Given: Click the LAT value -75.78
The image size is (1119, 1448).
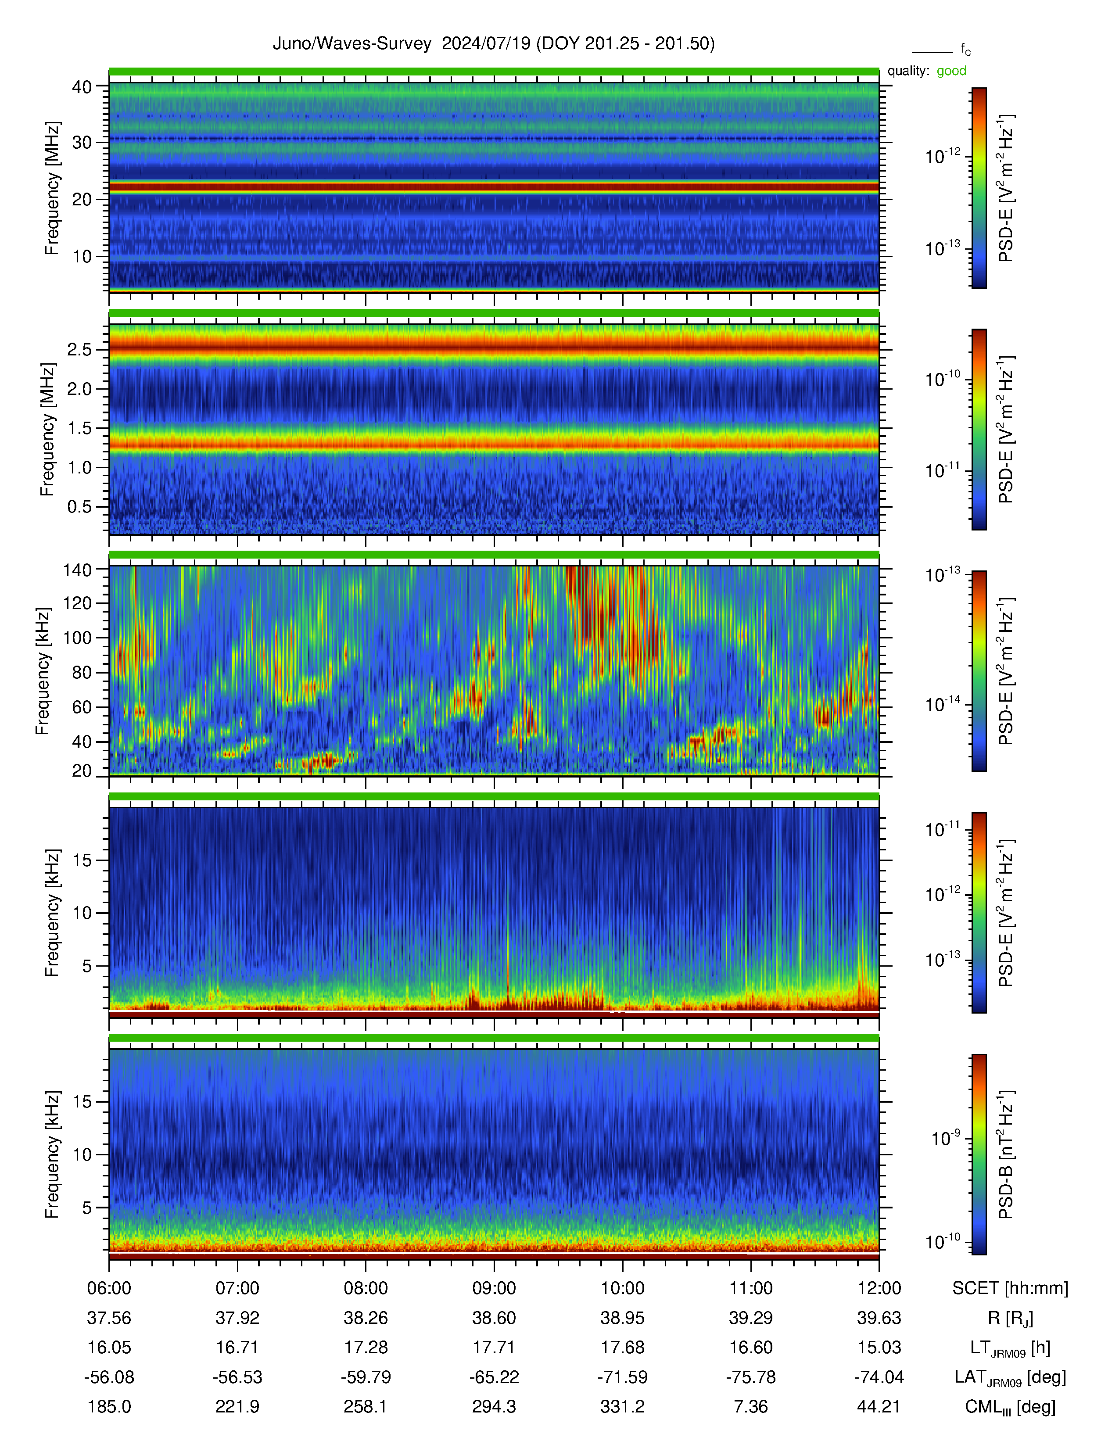Looking at the screenshot, I should point(751,1377).
